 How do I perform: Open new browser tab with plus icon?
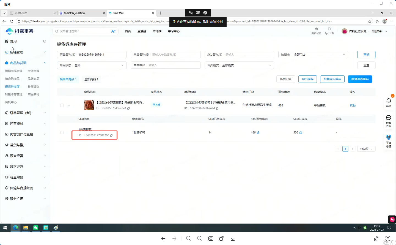(x=161, y=13)
